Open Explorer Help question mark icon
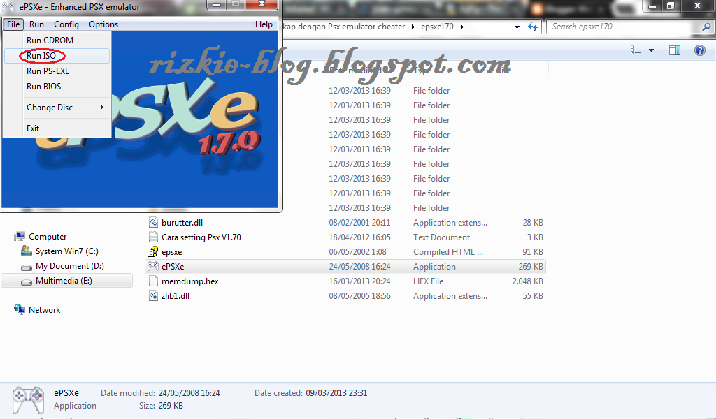The image size is (716, 419). click(699, 50)
